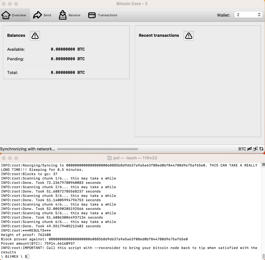This screenshot has width=265, height=260.
Task: Click the 'Bitcoin Core - 2' window title
Action: (x=132, y=4)
